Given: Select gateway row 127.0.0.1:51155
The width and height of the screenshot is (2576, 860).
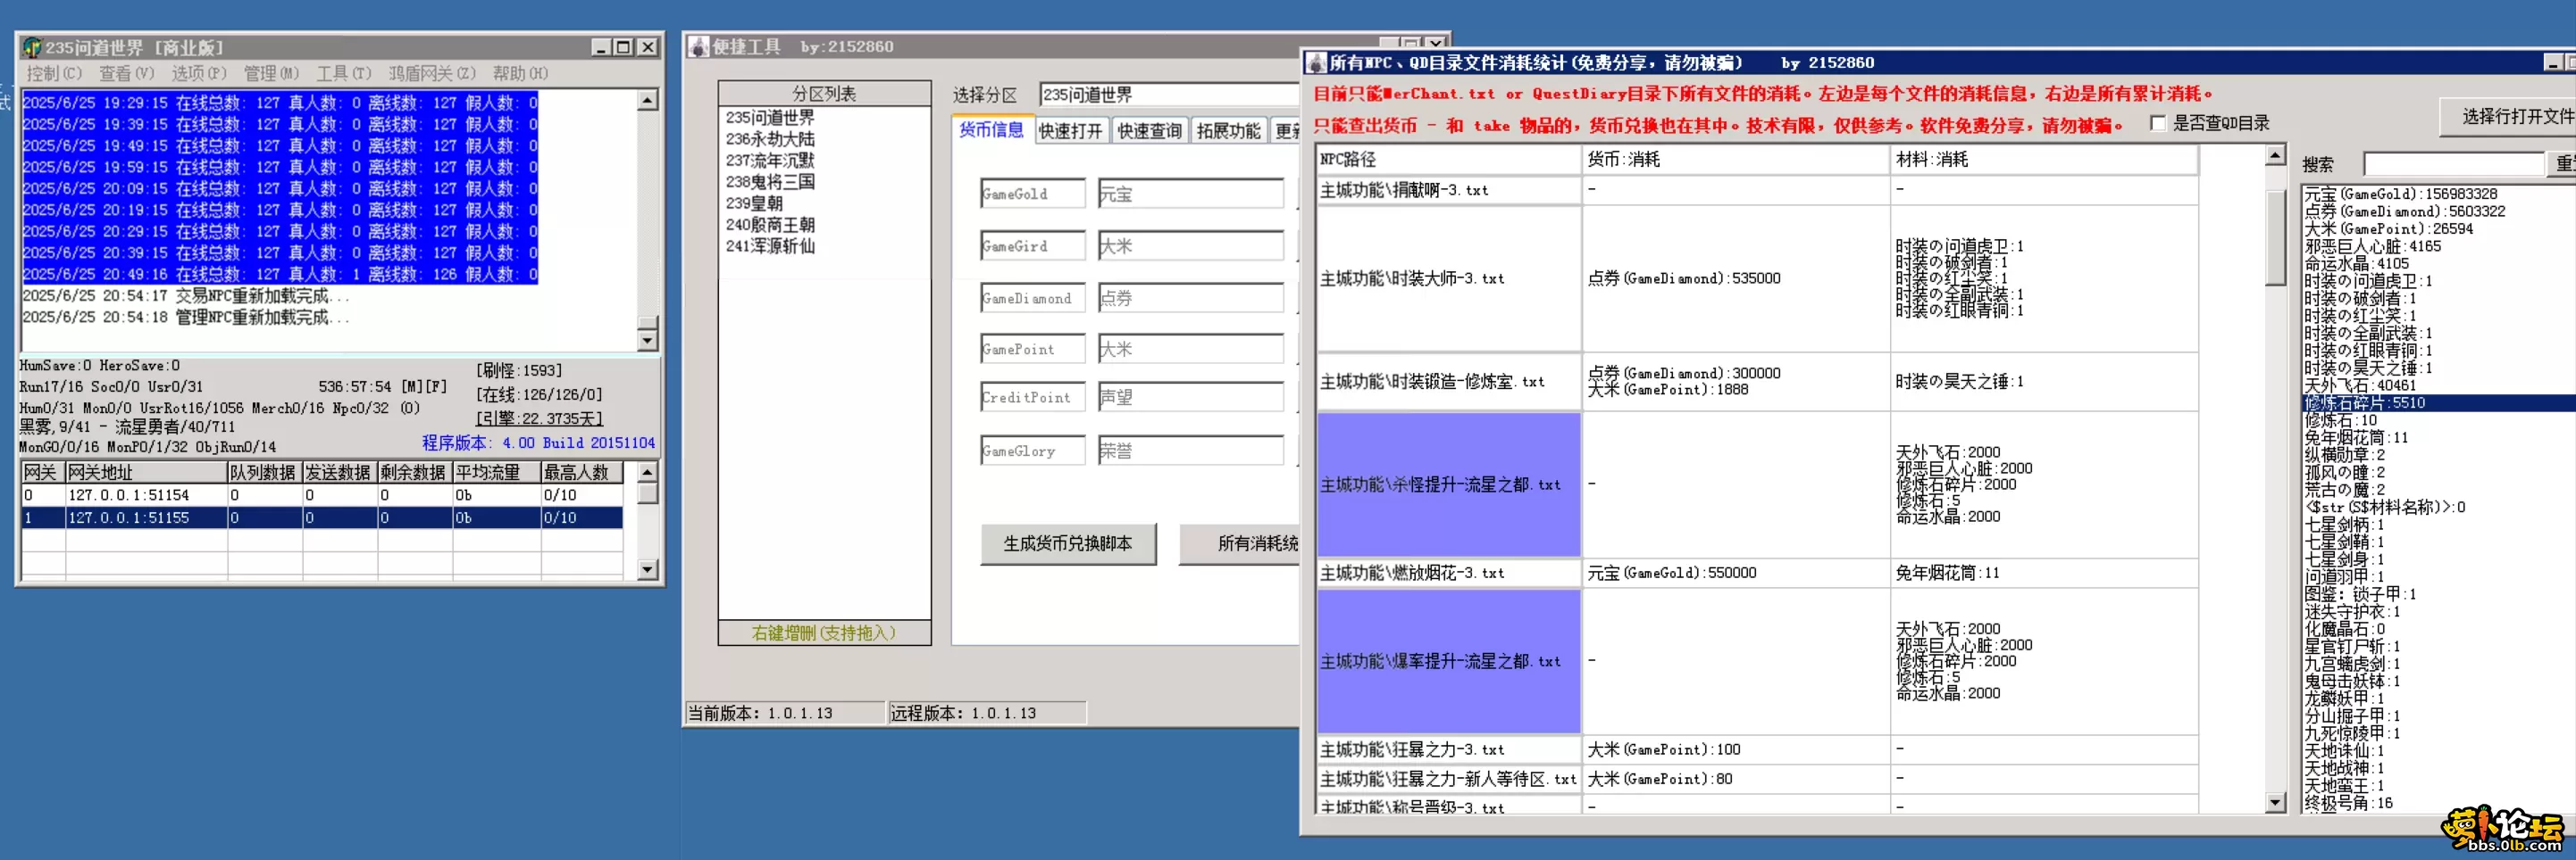Looking at the screenshot, I should [322, 517].
